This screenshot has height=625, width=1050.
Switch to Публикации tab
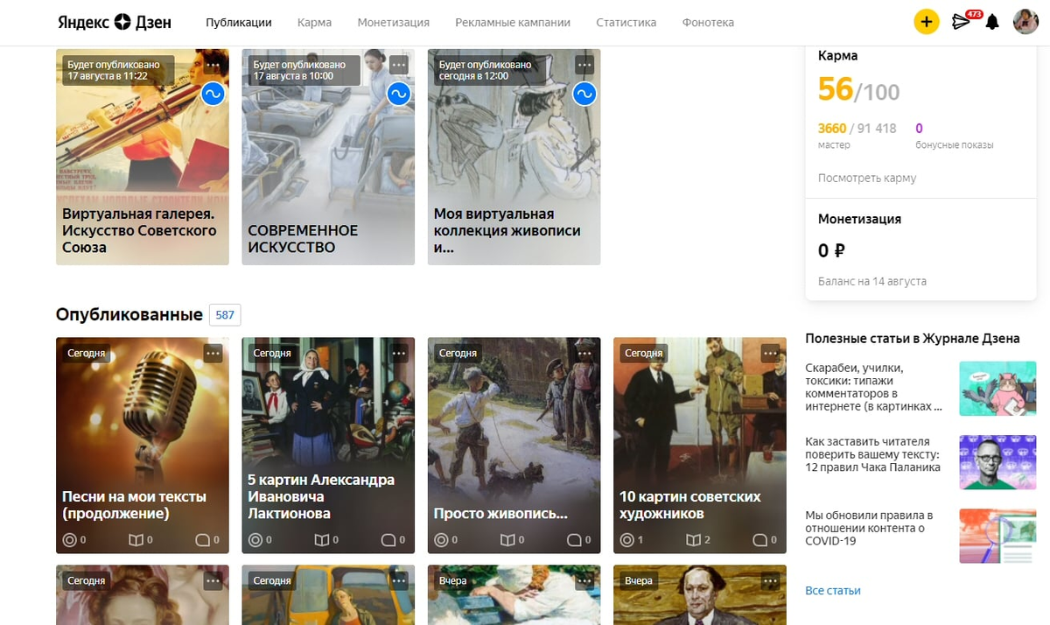239,23
